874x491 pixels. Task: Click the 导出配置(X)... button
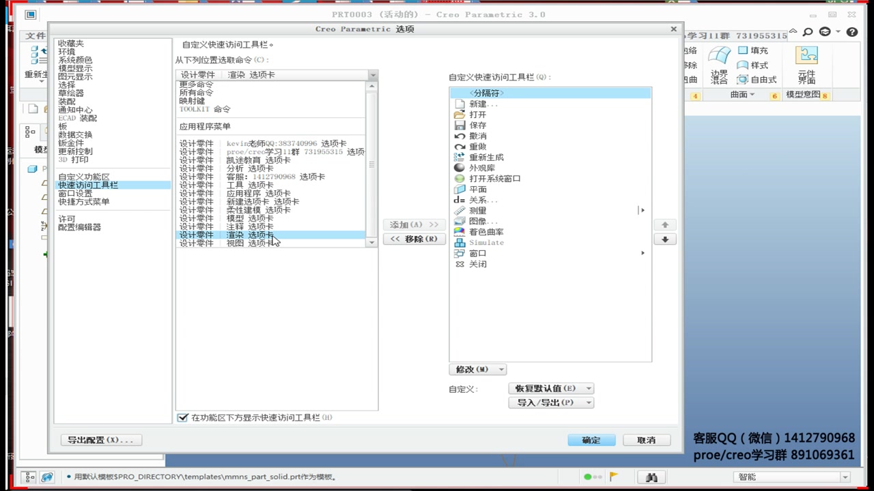point(101,441)
